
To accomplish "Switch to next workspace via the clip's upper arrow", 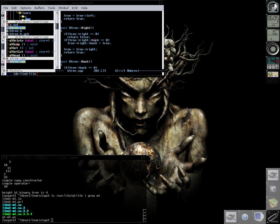I will tap(278, 212).
